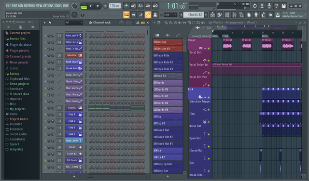This screenshot has width=309, height=181.
Task: Arm the Record button
Action: pos(105,6)
